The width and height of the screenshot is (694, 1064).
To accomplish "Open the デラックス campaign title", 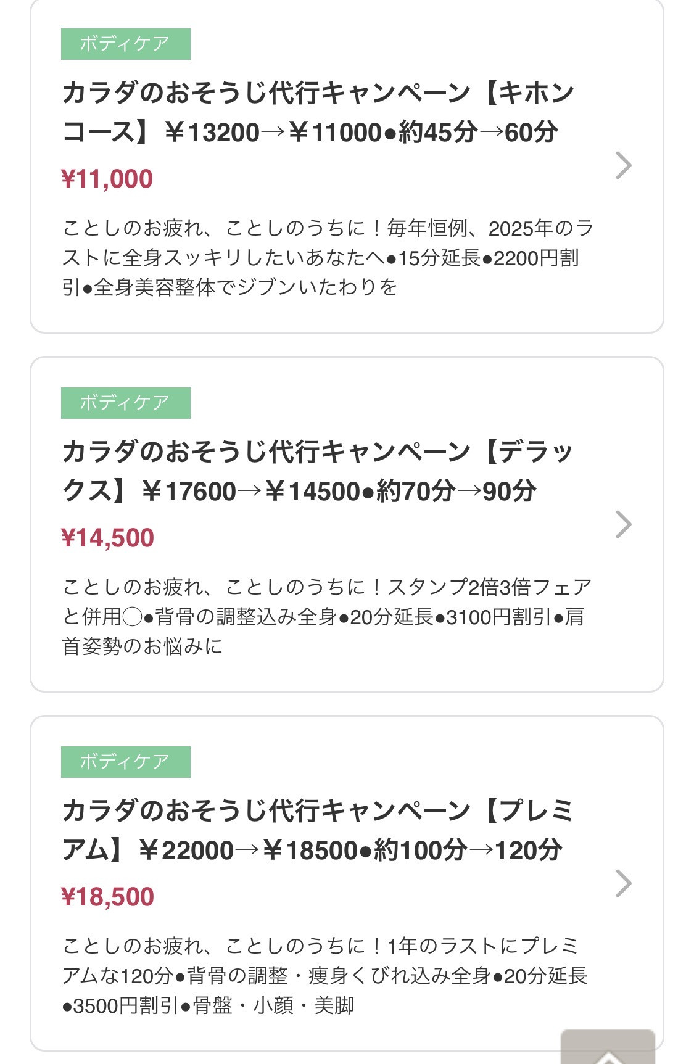I will (318, 471).
